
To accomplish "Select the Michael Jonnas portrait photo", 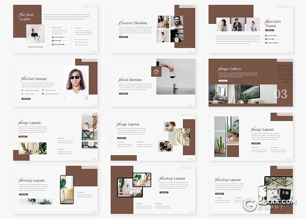I will 76,83.
